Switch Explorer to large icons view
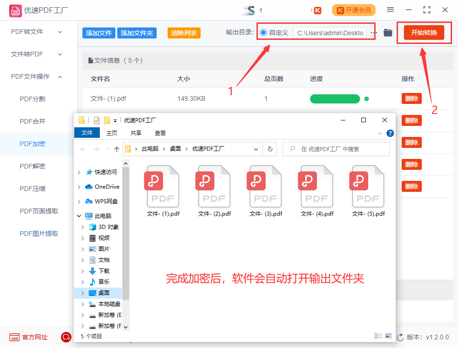The height and width of the screenshot is (348, 458). (x=388, y=336)
